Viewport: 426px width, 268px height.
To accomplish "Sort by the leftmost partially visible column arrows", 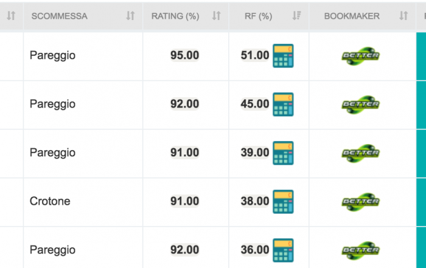I will tap(10, 16).
